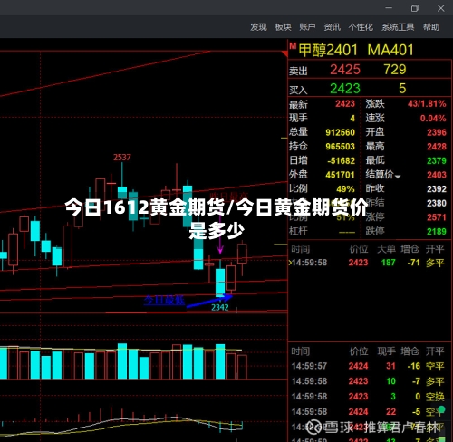Click the MA401 contract code
This screenshot has height=442, width=453.
pyautogui.click(x=390, y=50)
